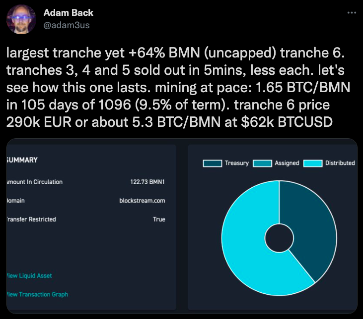Screen dimensions: 363x319
Task: Click the Treasury legend label
Action: (236, 163)
